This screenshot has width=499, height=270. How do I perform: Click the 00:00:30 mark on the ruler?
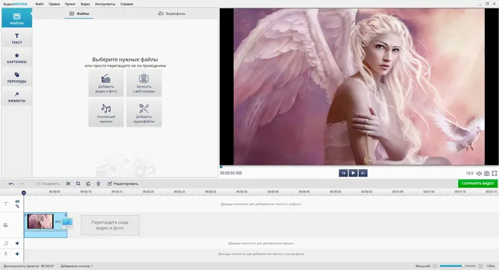(210, 192)
